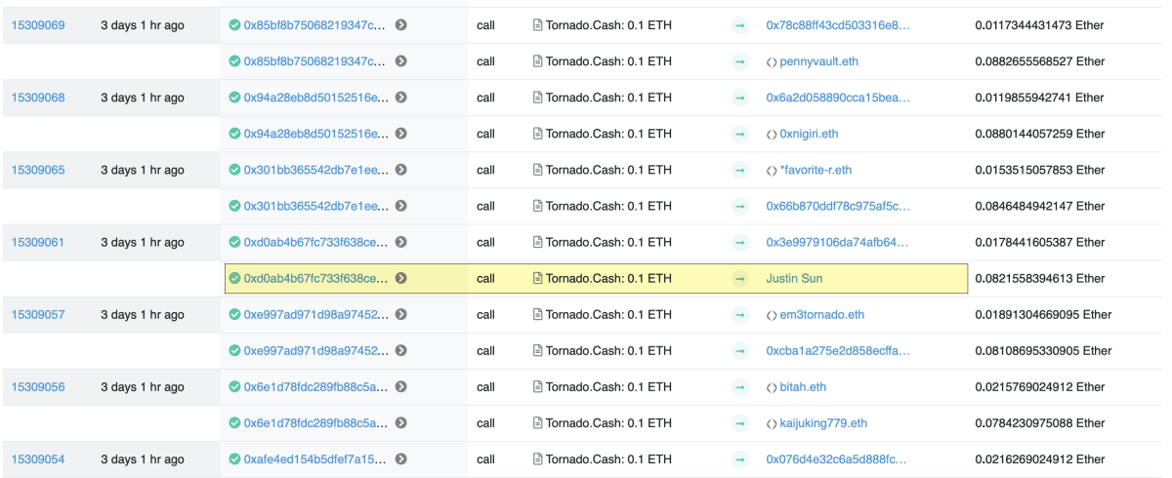Click green success checkmark on 0x85bf8b first row
This screenshot has width=1172, height=478.
[234, 25]
